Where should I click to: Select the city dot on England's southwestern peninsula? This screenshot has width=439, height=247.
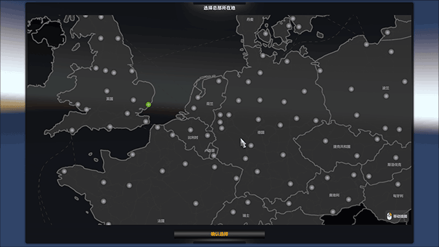point(72,130)
